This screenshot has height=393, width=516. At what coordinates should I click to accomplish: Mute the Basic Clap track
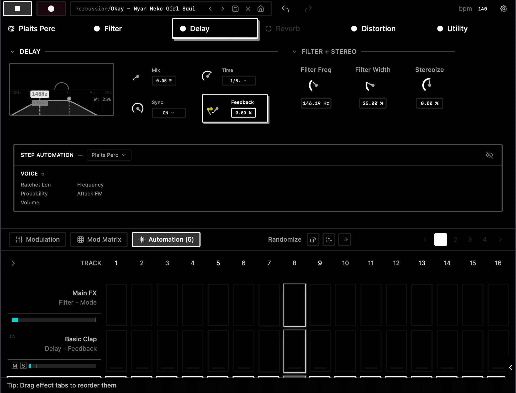[15, 366]
